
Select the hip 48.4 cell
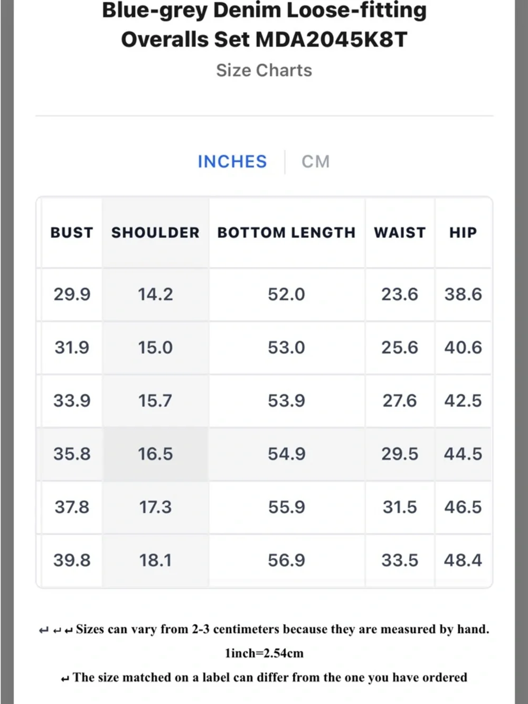tap(463, 560)
